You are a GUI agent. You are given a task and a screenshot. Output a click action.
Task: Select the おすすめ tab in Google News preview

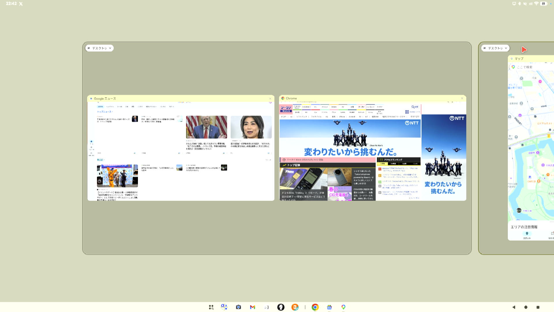100,106
